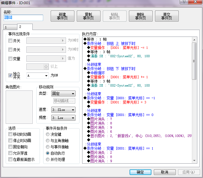This screenshot has height=178, width=203.
Task: Click the 新建事件页 button
Action: (x=63, y=16)
